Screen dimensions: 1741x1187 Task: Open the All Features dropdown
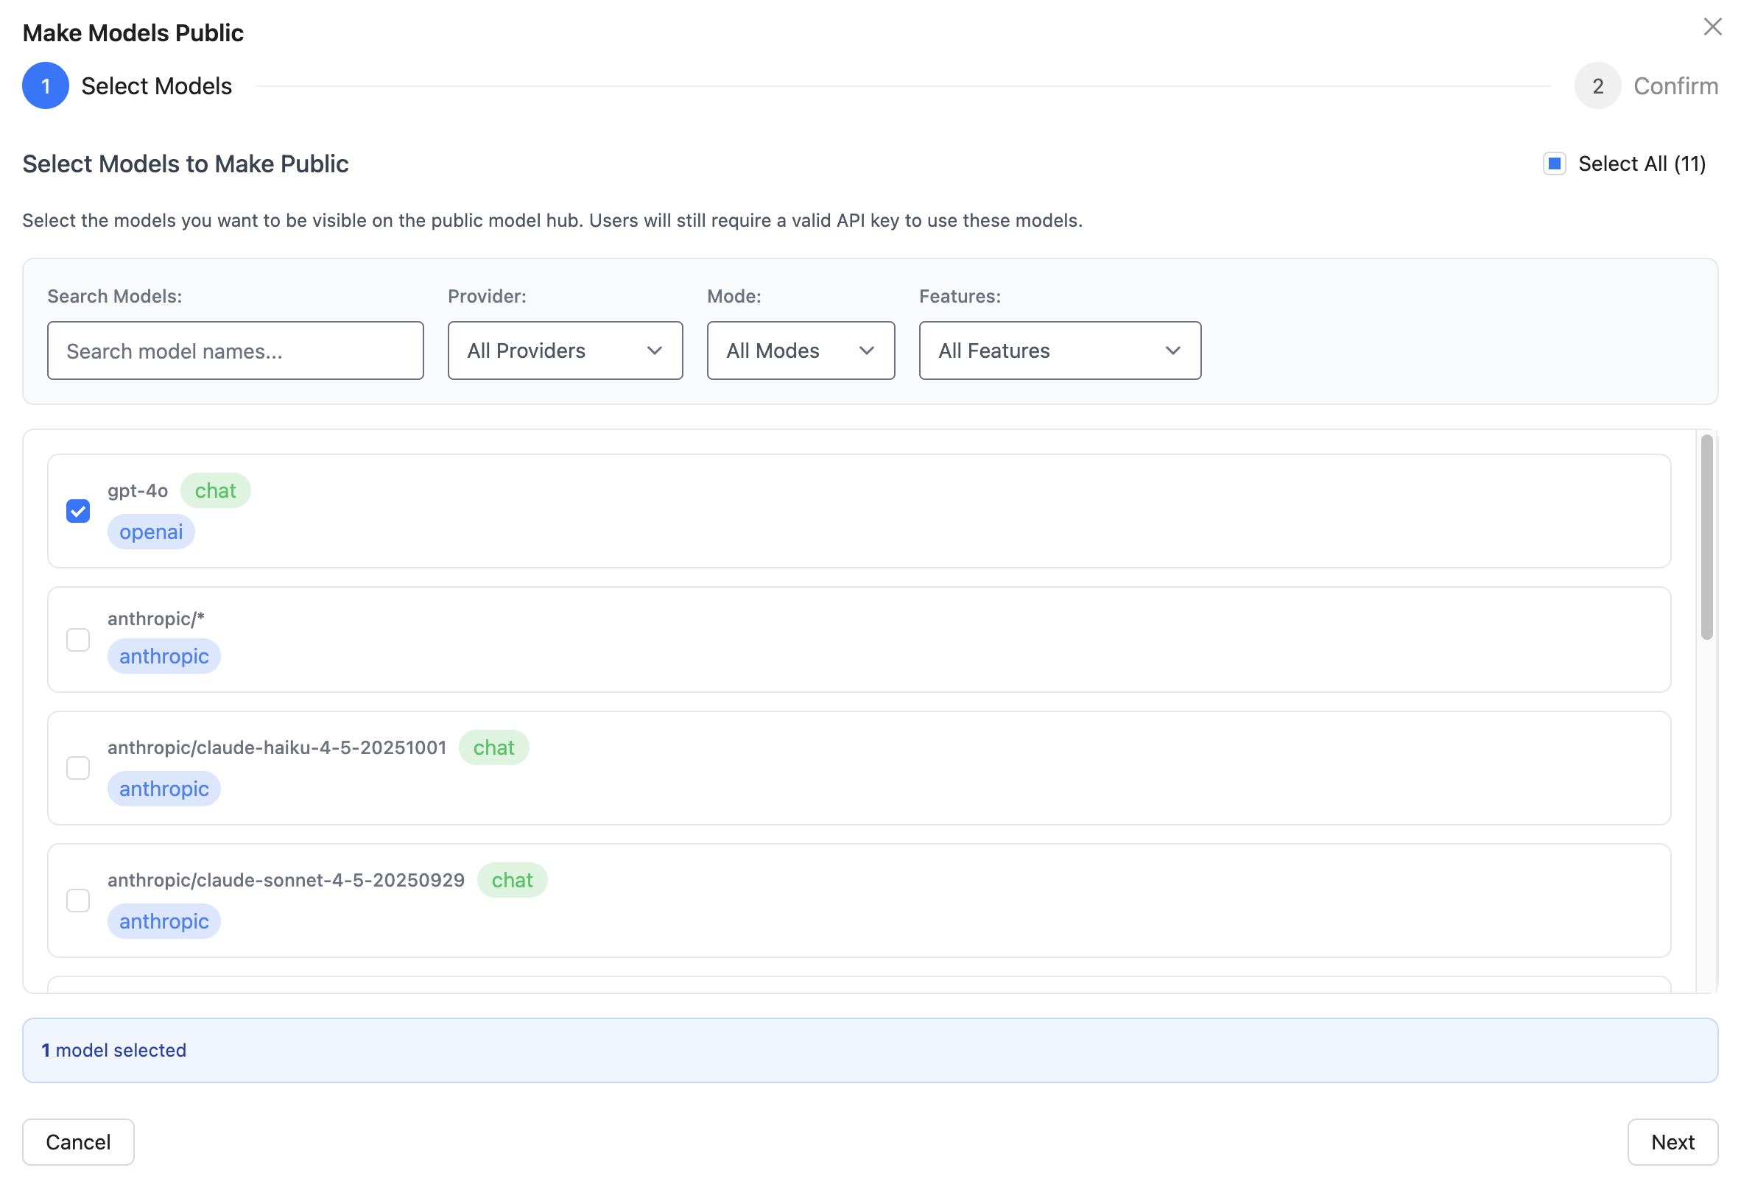coord(1059,351)
